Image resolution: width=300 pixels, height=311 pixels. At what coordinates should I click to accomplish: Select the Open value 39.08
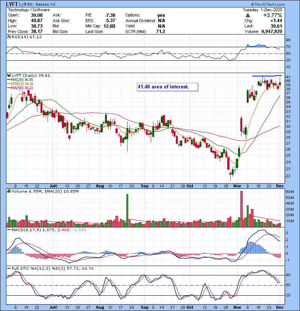click(x=37, y=15)
